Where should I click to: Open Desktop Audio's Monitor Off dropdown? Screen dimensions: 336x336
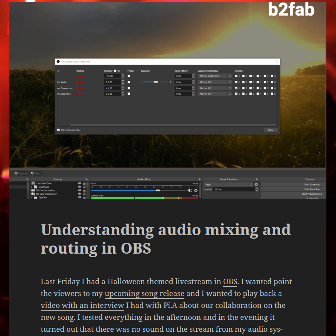pyautogui.click(x=215, y=82)
